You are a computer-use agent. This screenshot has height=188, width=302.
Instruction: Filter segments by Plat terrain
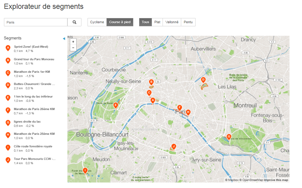point(157,22)
